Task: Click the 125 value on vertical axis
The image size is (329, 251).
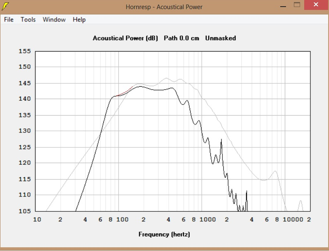Action: pos(25,147)
